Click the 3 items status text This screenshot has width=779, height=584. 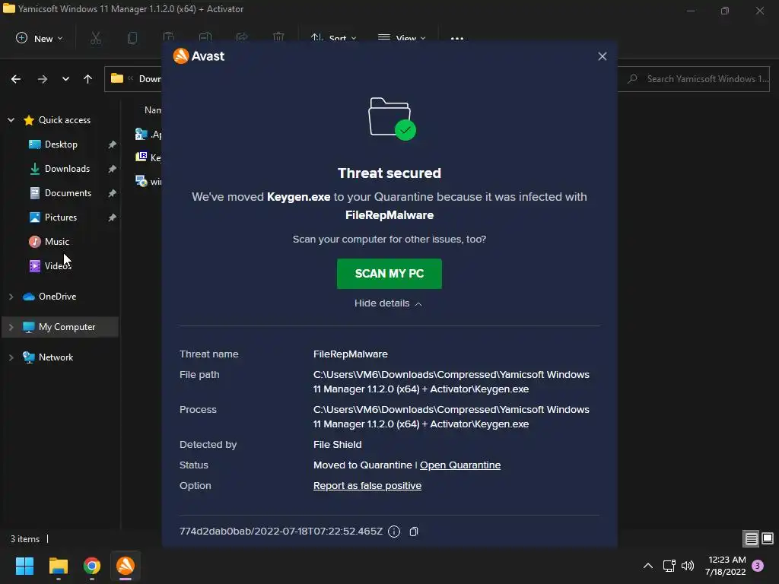click(x=25, y=539)
